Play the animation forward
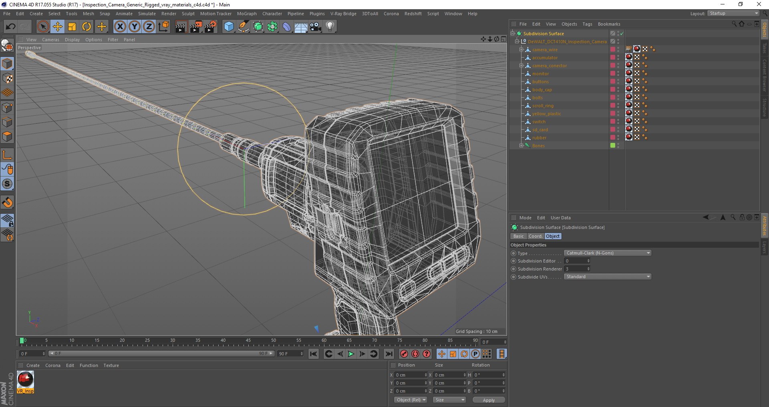 pos(351,354)
